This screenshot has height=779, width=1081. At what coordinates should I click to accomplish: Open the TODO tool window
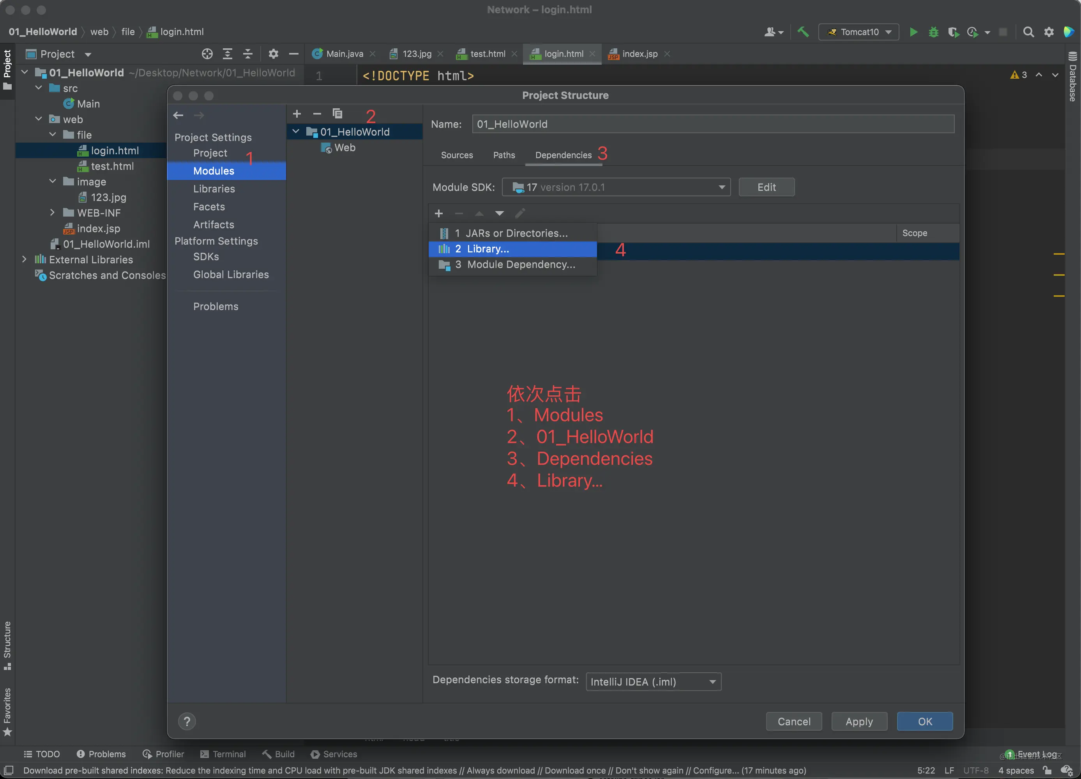42,754
